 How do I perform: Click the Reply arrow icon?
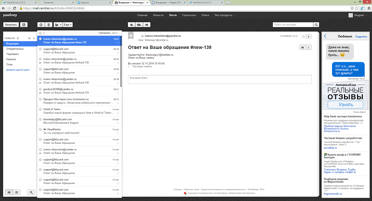pos(132,25)
